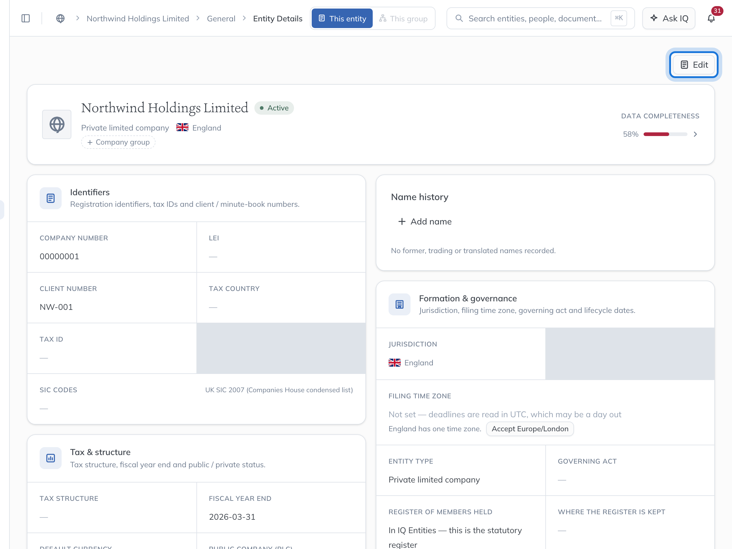This screenshot has width=732, height=549.
Task: Click the UK flag beside header England
Action: click(182, 127)
